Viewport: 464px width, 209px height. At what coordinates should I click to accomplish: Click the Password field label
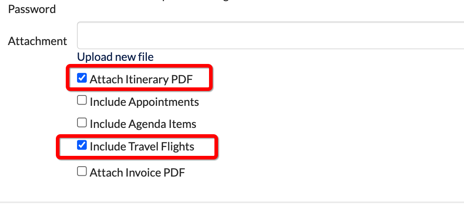(x=32, y=9)
